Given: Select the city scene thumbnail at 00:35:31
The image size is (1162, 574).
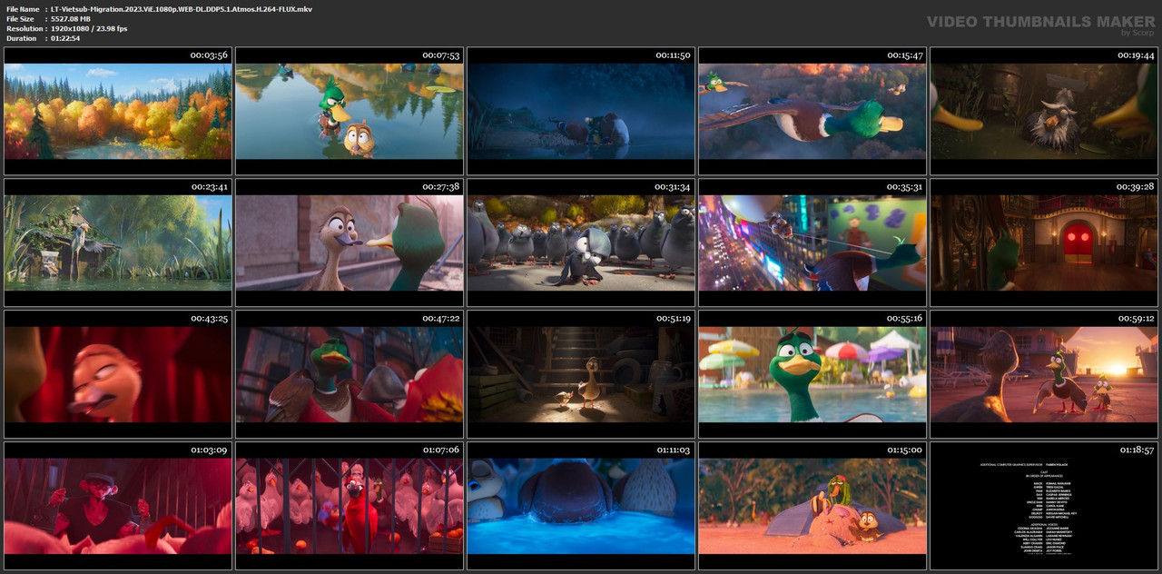Looking at the screenshot, I should point(812,242).
